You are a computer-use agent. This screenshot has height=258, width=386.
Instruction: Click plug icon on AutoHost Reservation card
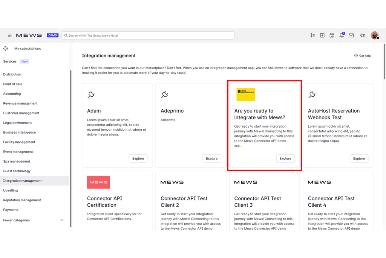pos(312,94)
